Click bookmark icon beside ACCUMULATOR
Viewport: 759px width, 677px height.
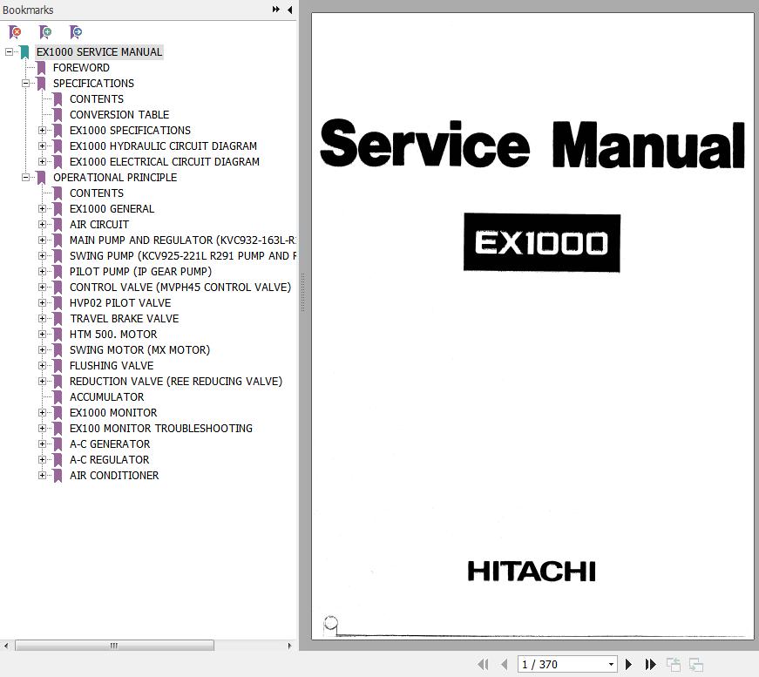pos(58,396)
